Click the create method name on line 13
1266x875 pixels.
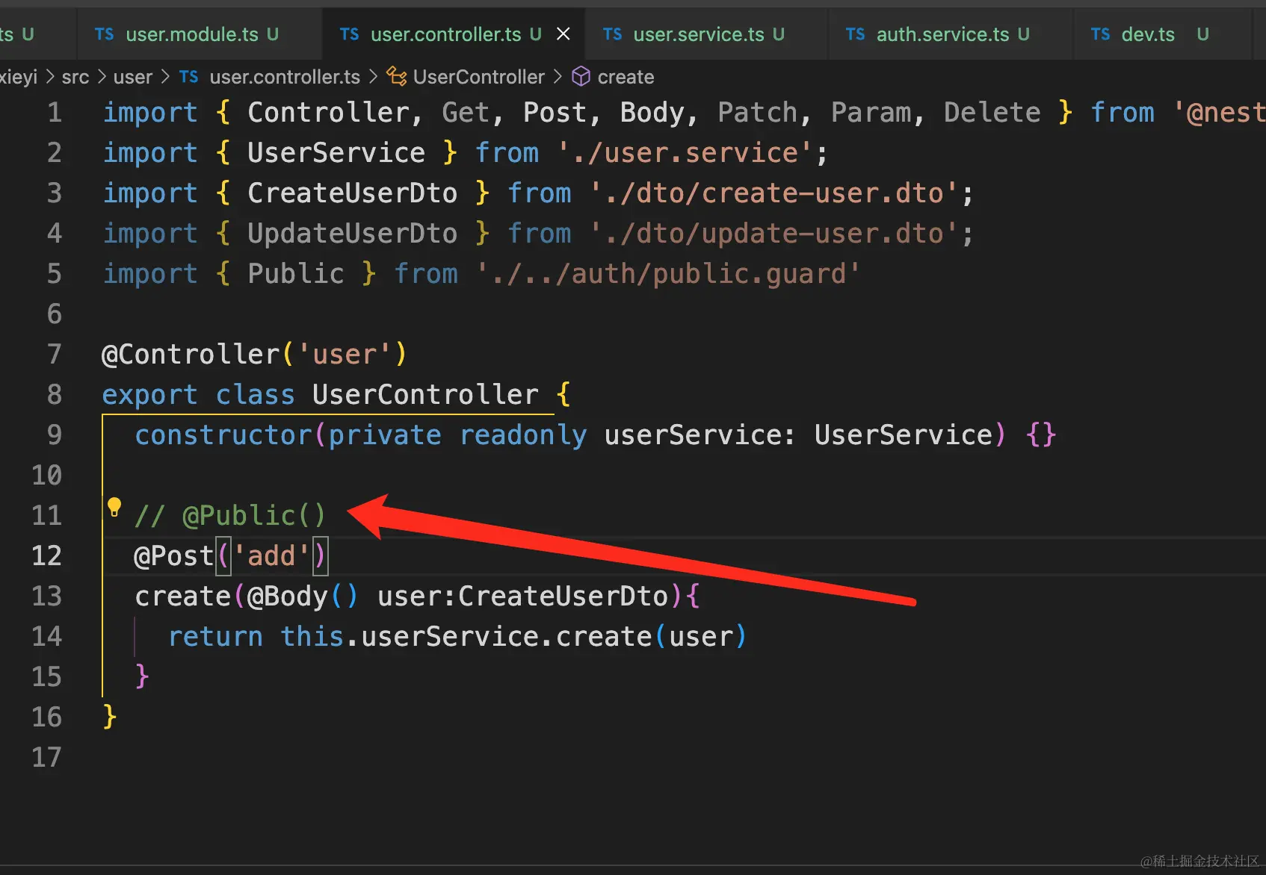click(x=183, y=597)
